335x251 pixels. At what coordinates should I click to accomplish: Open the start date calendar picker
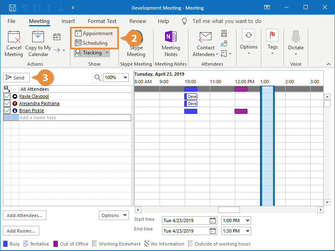[212, 220]
